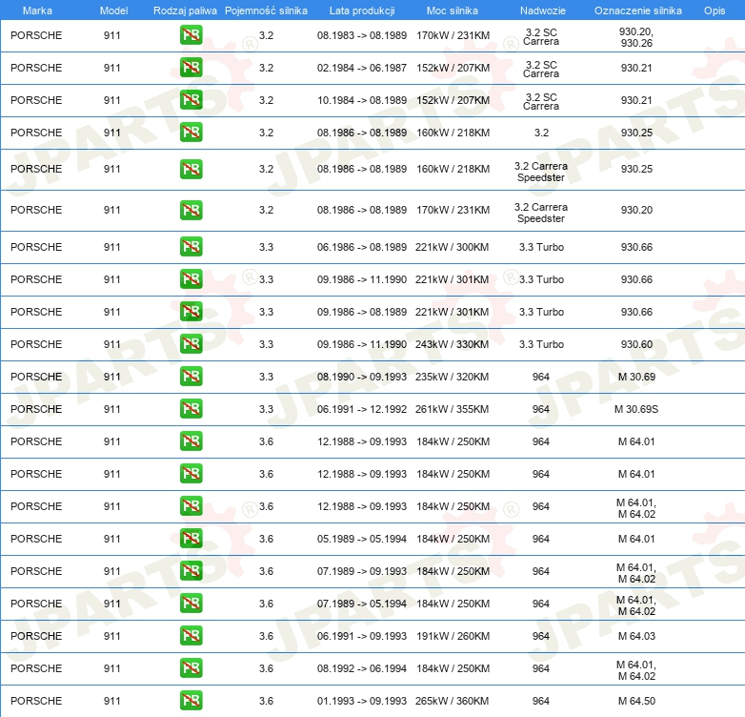Click the Marka column header
This screenshot has height=717, width=745.
tap(37, 10)
